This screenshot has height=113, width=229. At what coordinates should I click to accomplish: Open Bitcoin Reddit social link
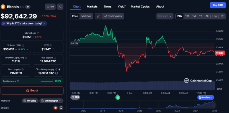(x=55, y=108)
